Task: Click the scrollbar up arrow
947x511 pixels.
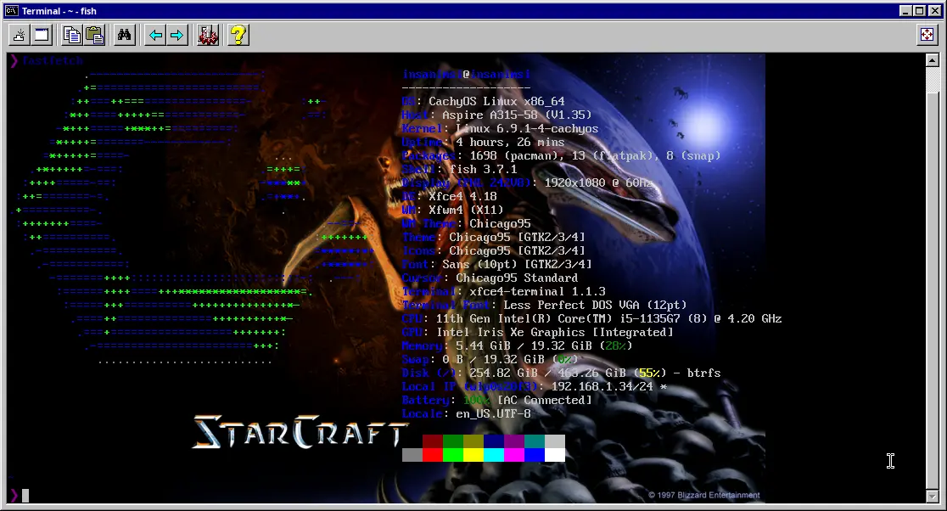Action: coord(932,59)
